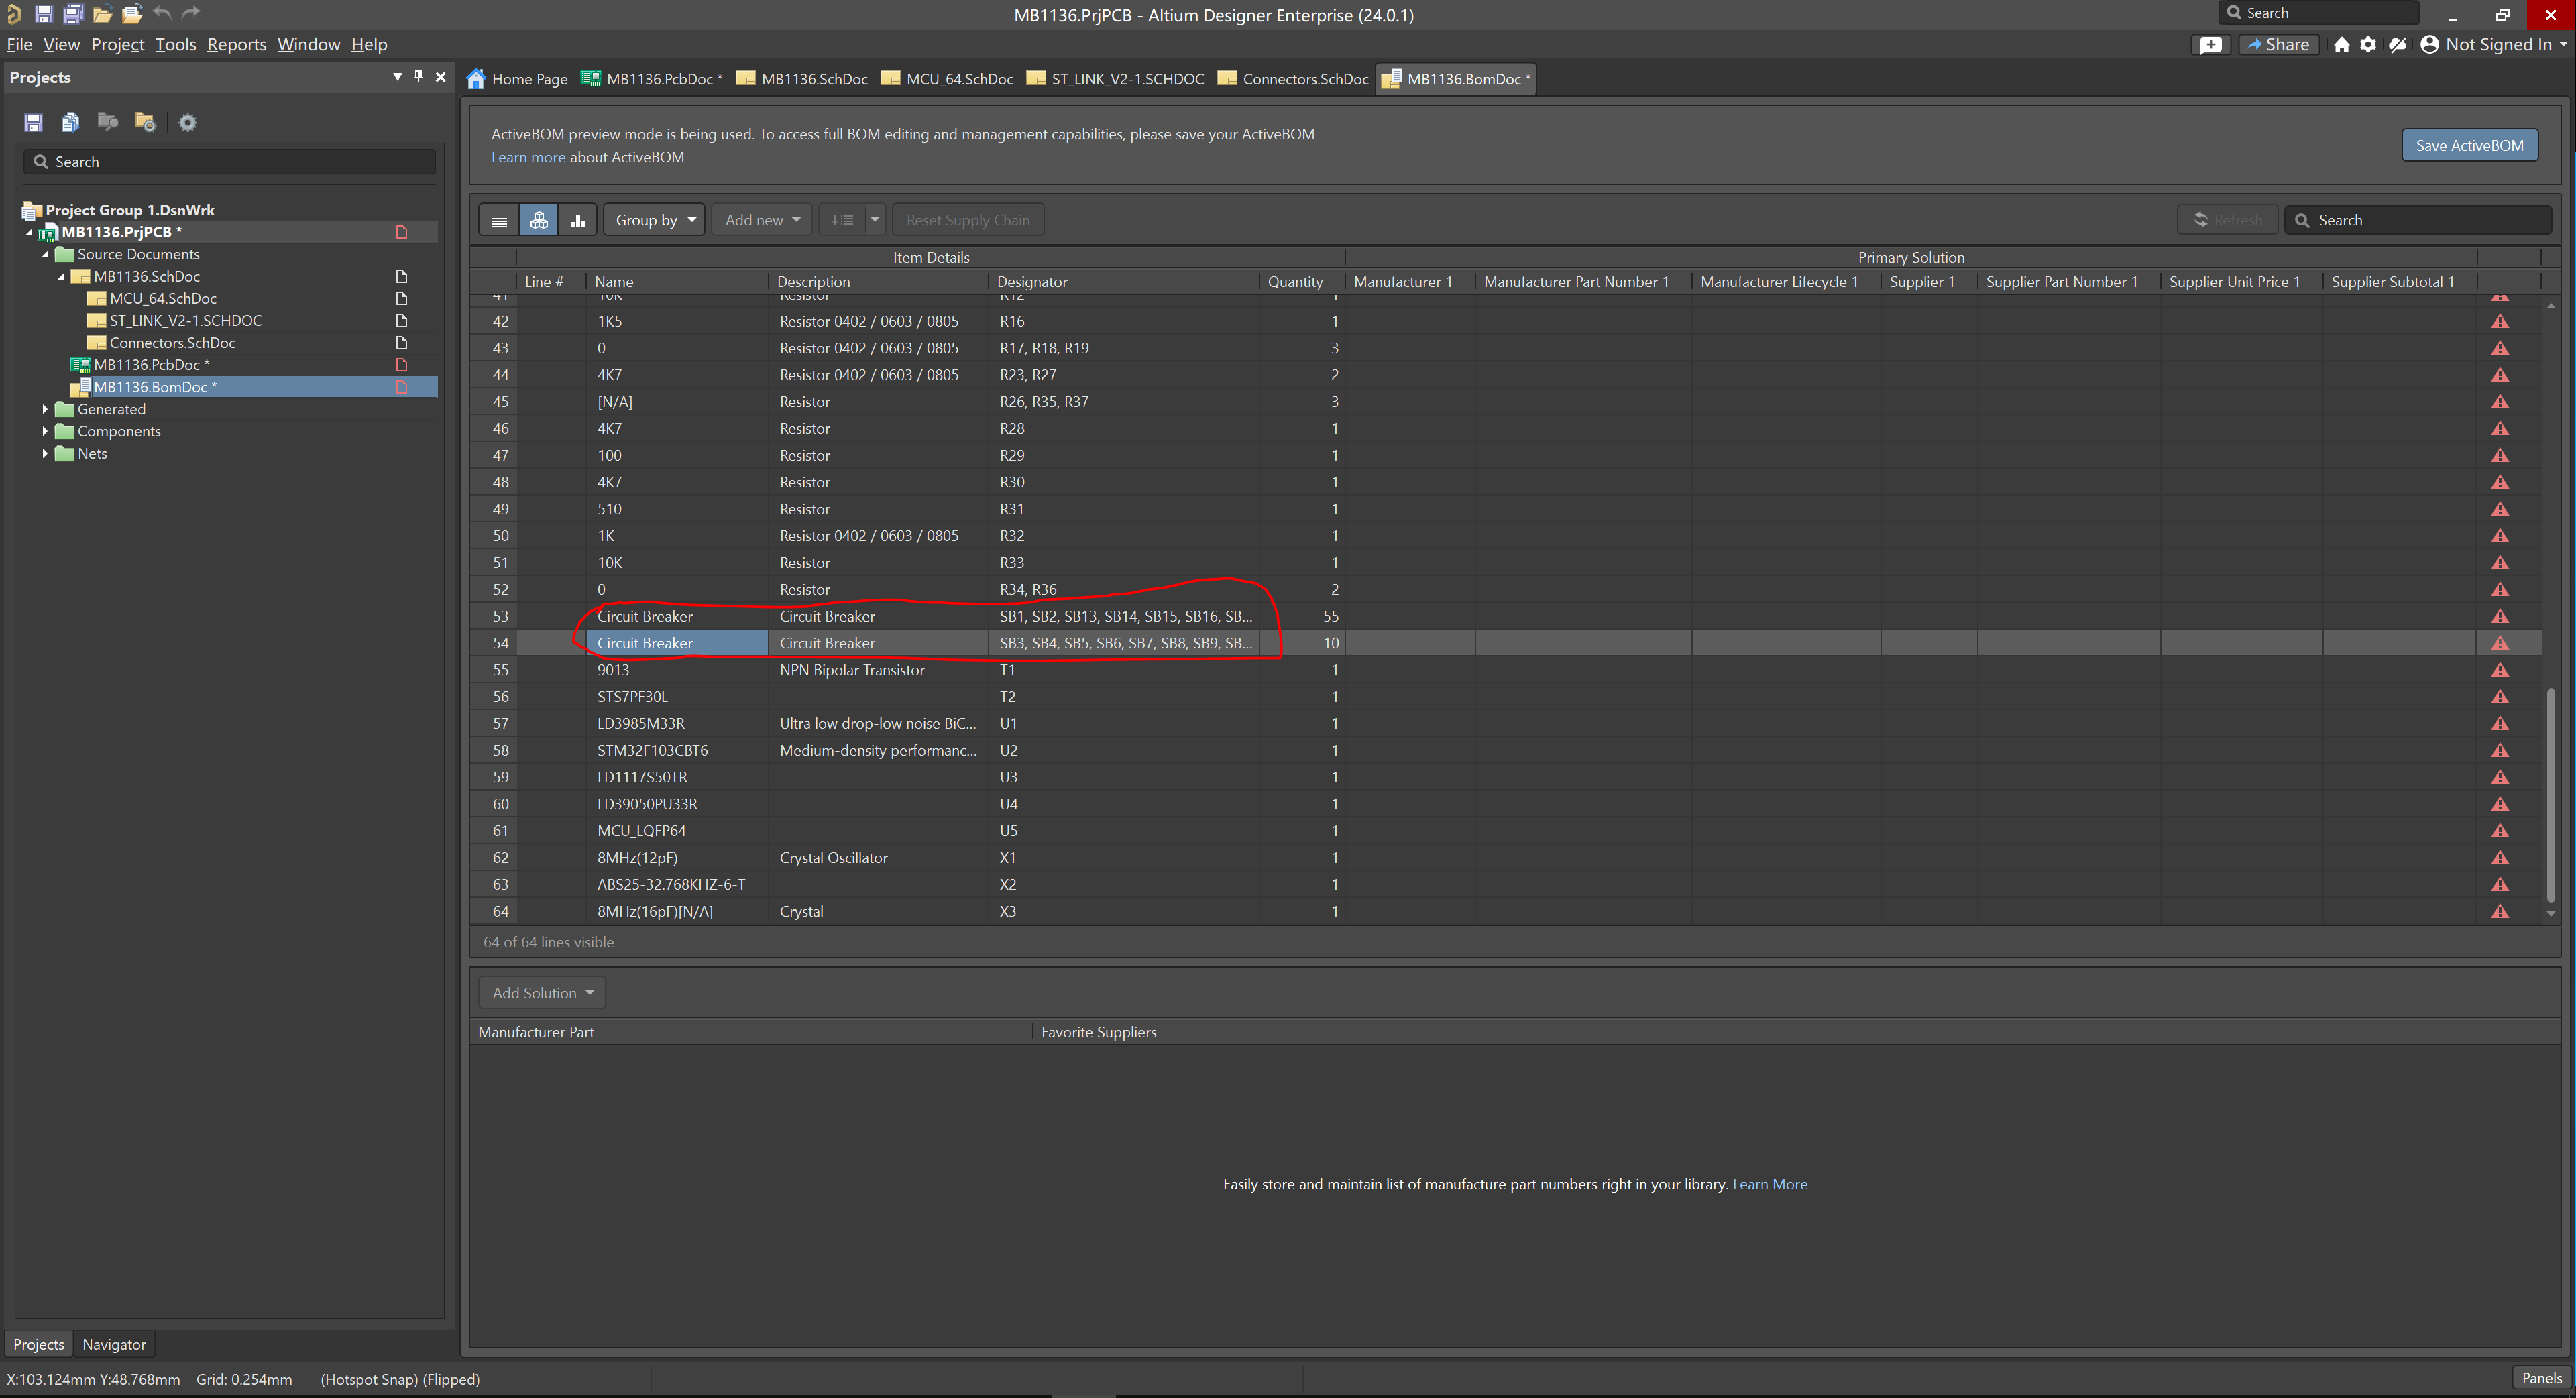Click the Save ActiveBOM button
2576x1398 pixels.
coord(2469,145)
